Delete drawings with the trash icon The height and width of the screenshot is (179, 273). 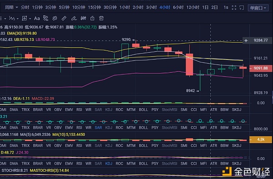click(101, 18)
